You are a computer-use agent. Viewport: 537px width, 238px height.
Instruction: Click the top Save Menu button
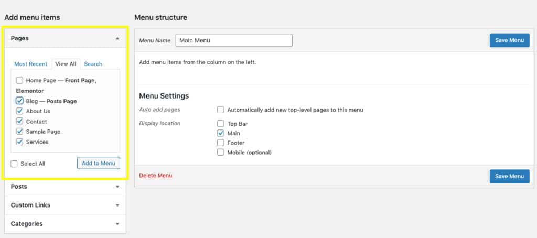coord(510,40)
